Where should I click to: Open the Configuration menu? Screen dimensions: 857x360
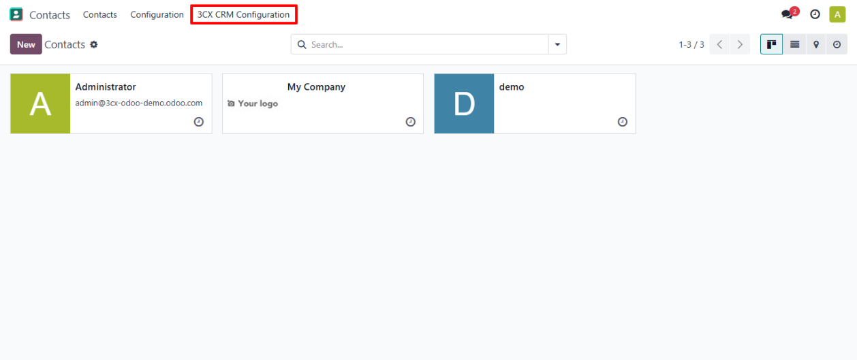click(x=157, y=14)
